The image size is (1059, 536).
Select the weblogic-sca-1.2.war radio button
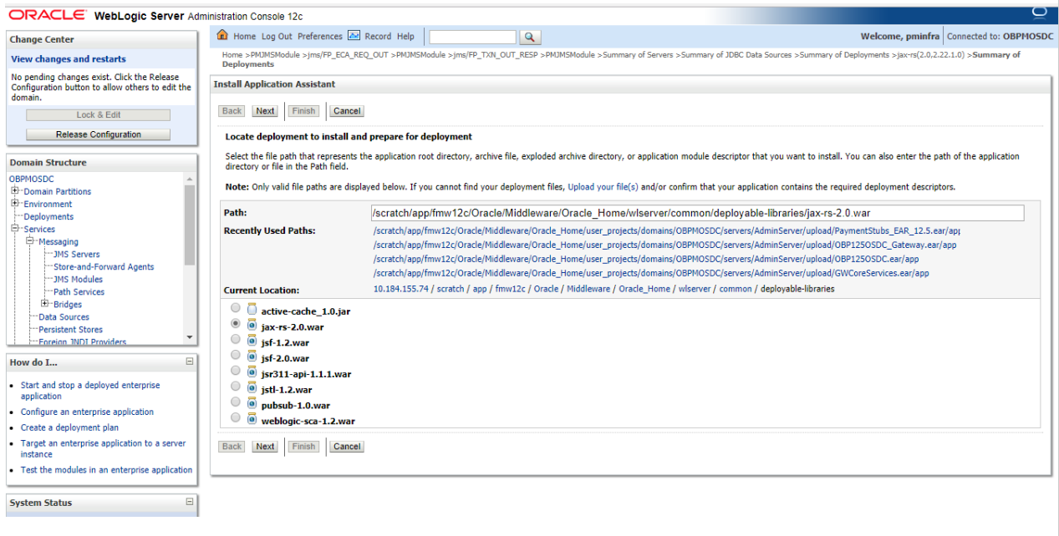pyautogui.click(x=236, y=417)
